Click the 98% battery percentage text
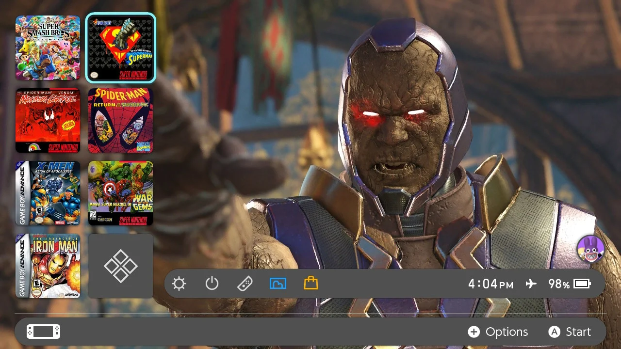 pyautogui.click(x=559, y=284)
